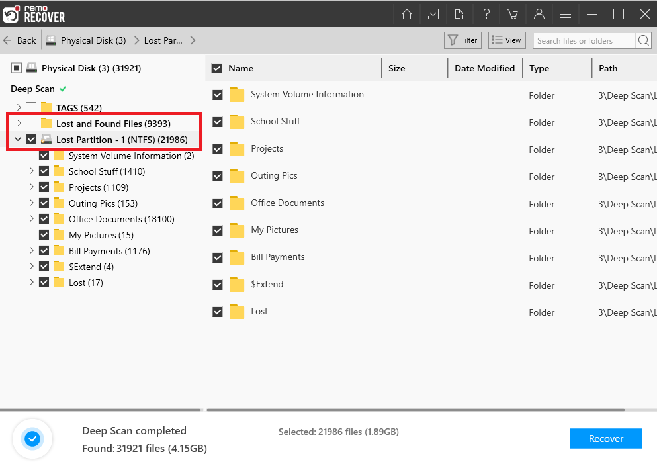This screenshot has height=462, width=657.
Task: Click the tree panel horizontal scrollbar
Action: (x=101, y=410)
